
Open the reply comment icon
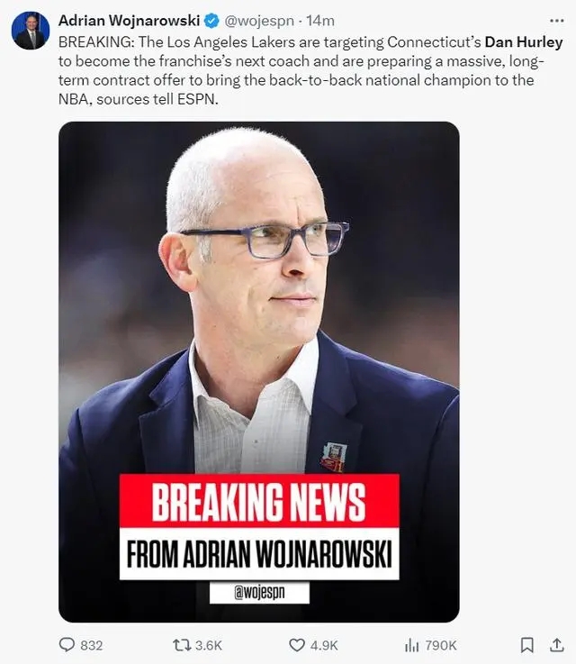[67, 645]
